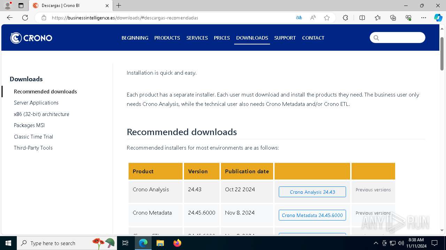The image size is (446, 250).
Task: View site information lock icon
Action: pos(44,18)
